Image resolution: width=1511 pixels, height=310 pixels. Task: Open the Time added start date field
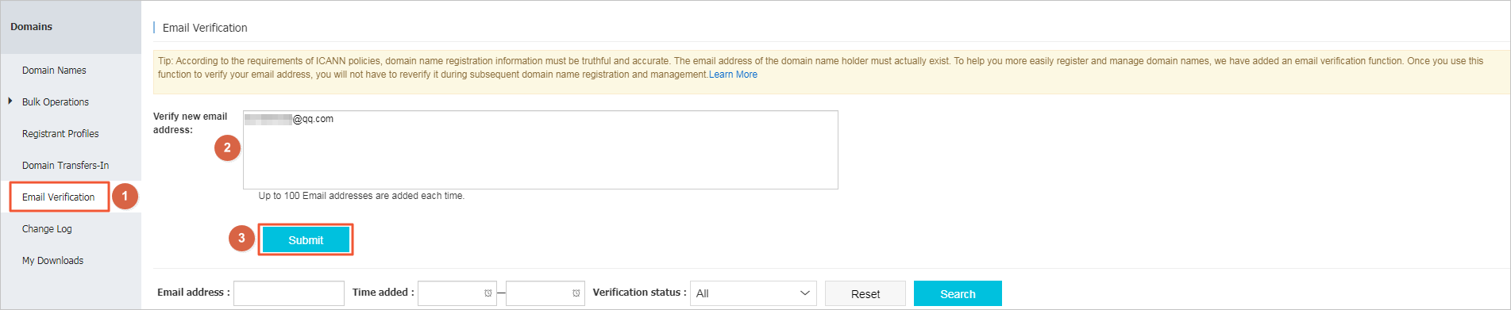point(457,293)
